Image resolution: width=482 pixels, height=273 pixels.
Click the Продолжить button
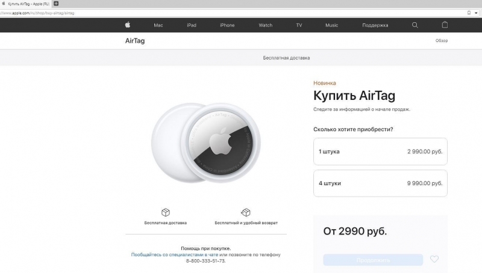373,260
